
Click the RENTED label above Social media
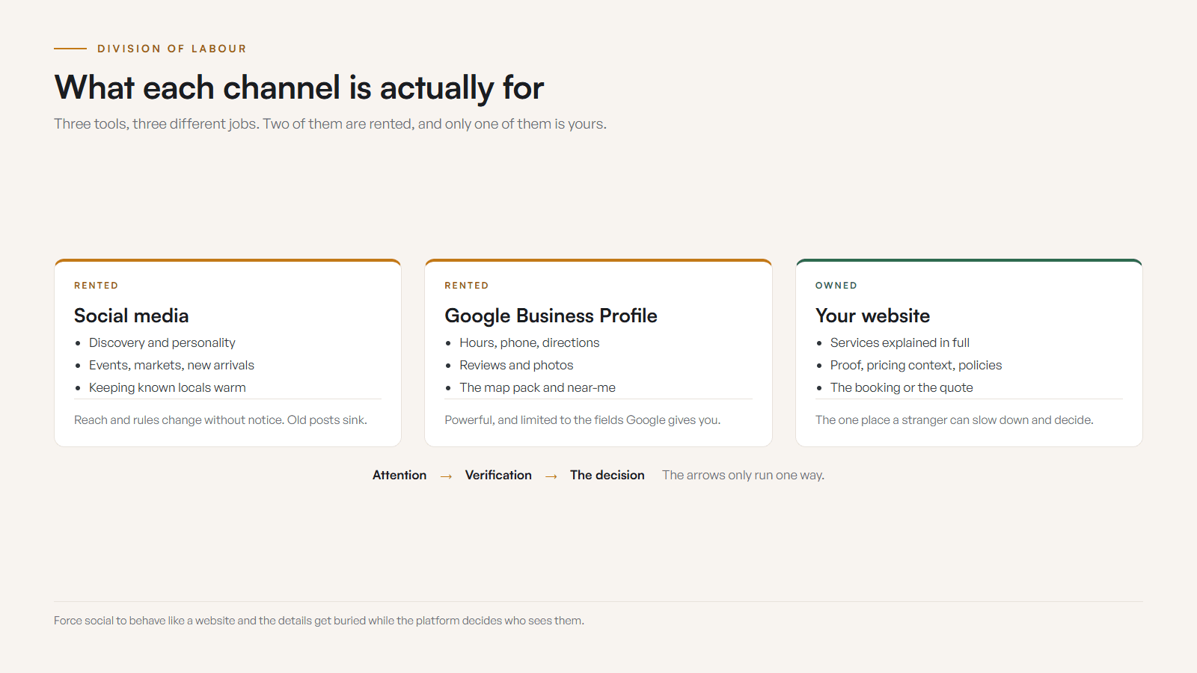point(96,286)
